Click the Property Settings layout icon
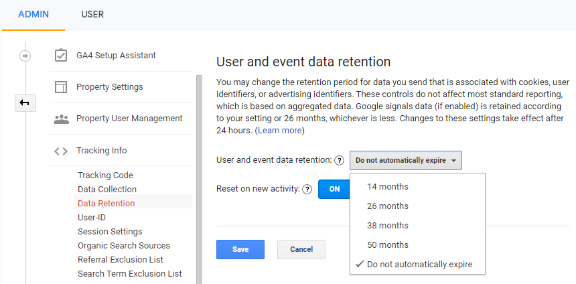Image resolution: width=576 pixels, height=284 pixels. tap(61, 87)
